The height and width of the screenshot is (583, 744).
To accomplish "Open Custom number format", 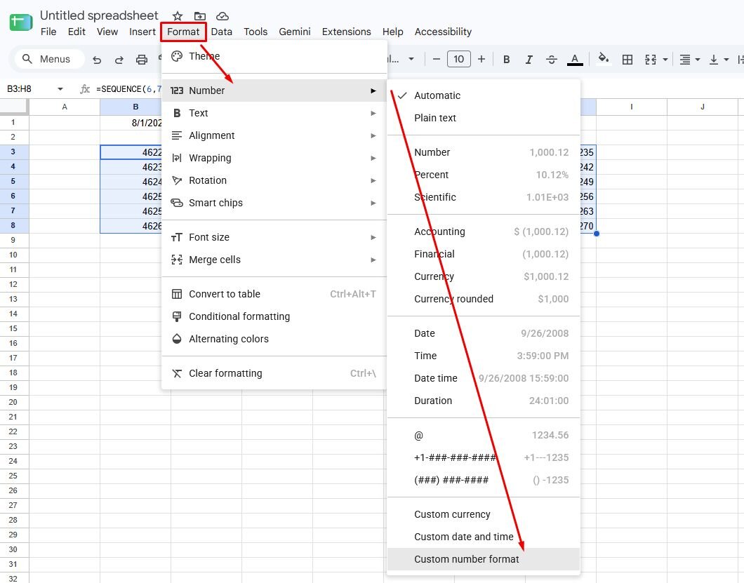I will tap(484, 559).
